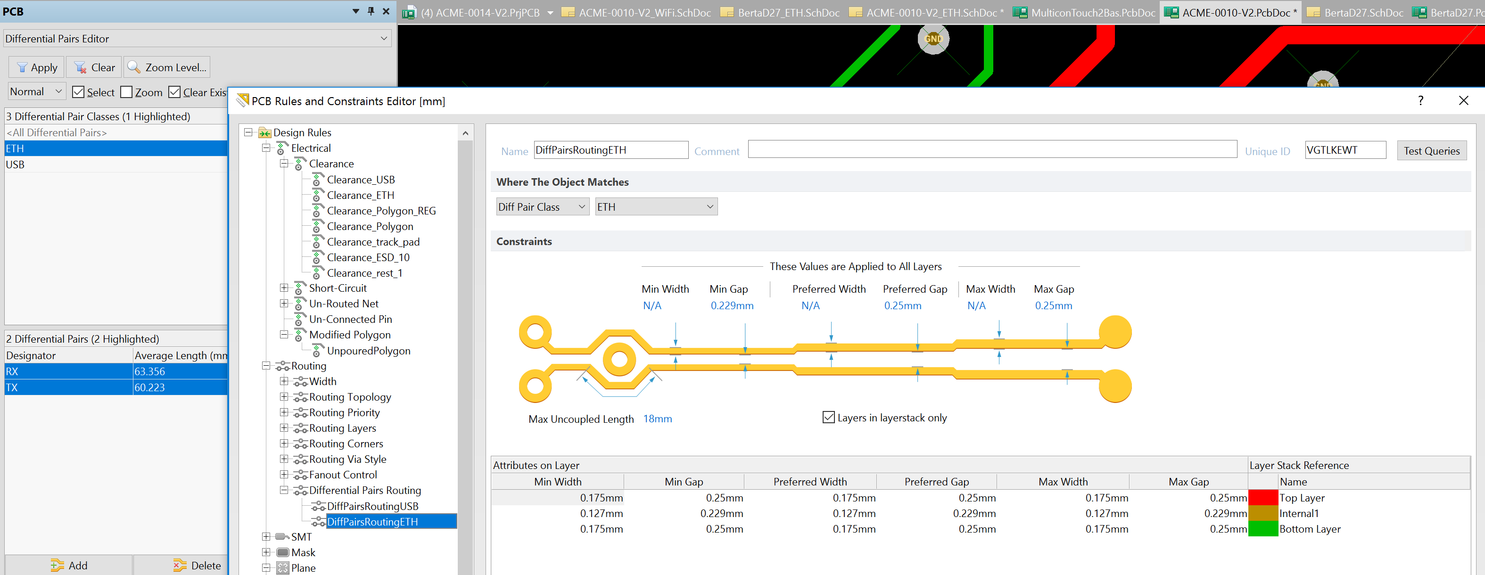This screenshot has width=1485, height=575.
Task: Expand the Short-Circuit tree node
Action: pyautogui.click(x=284, y=287)
